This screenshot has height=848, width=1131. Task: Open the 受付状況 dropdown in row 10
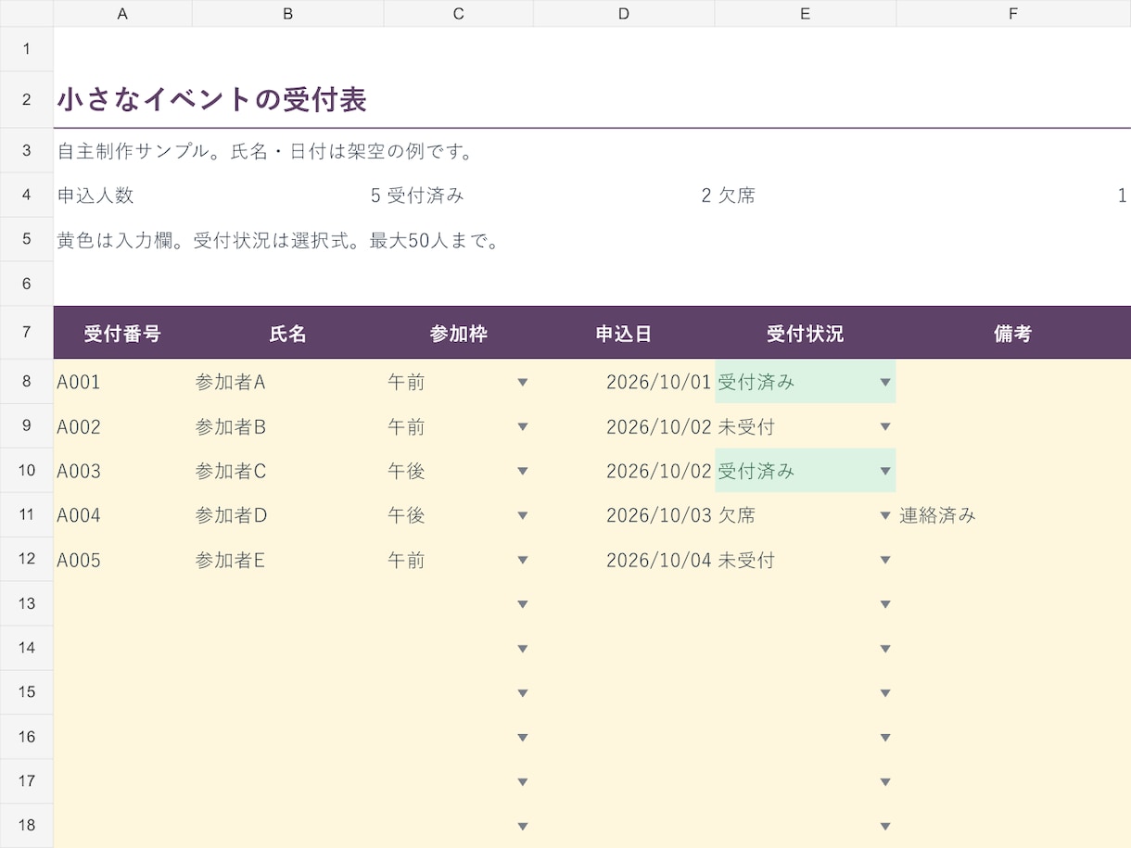point(885,471)
